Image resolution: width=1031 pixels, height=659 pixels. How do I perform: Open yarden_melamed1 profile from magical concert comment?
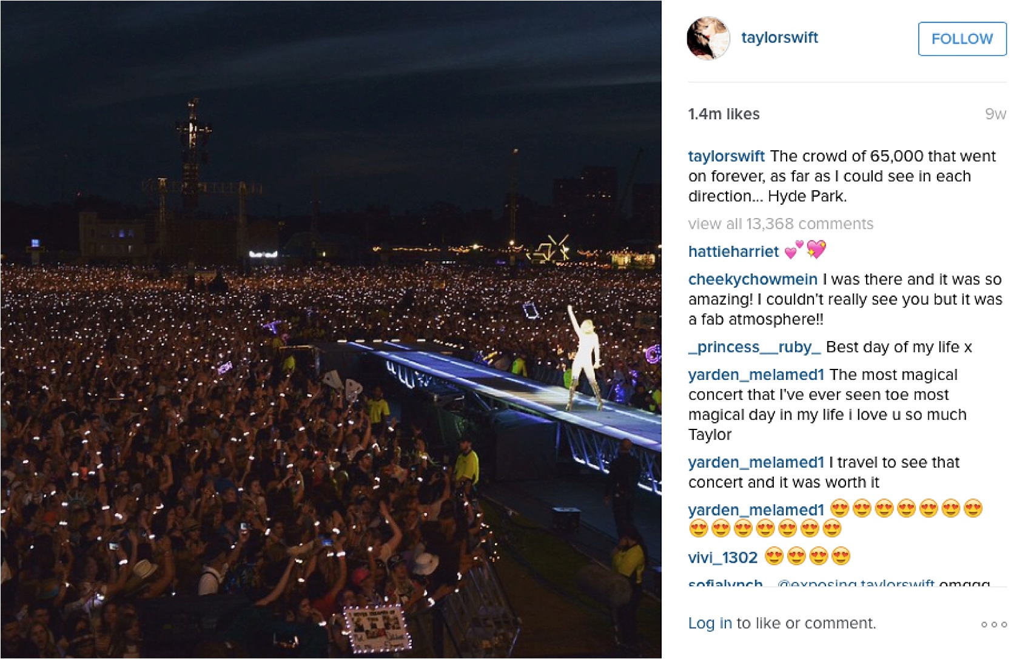pos(756,375)
